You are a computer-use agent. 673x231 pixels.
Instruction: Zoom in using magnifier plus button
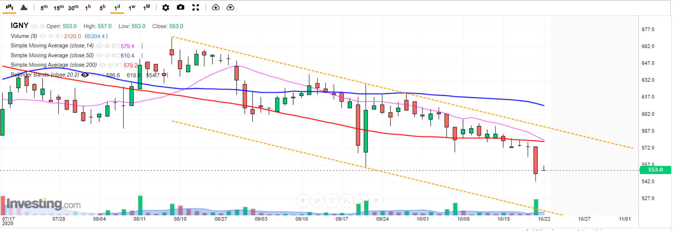pyautogui.click(x=318, y=200)
